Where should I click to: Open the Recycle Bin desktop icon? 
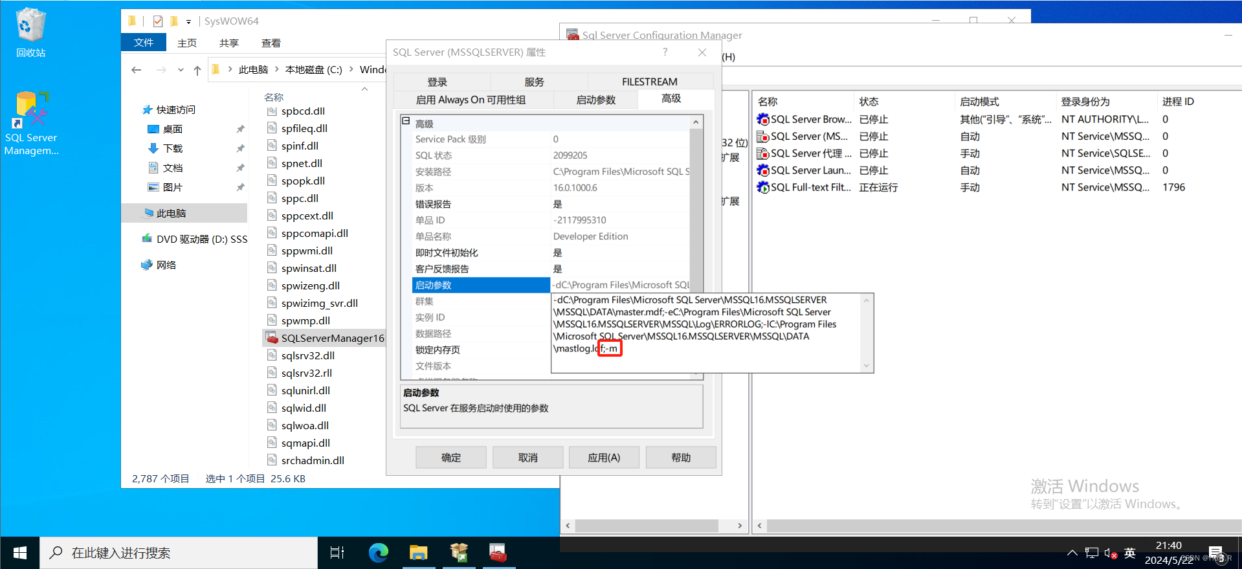(x=30, y=32)
